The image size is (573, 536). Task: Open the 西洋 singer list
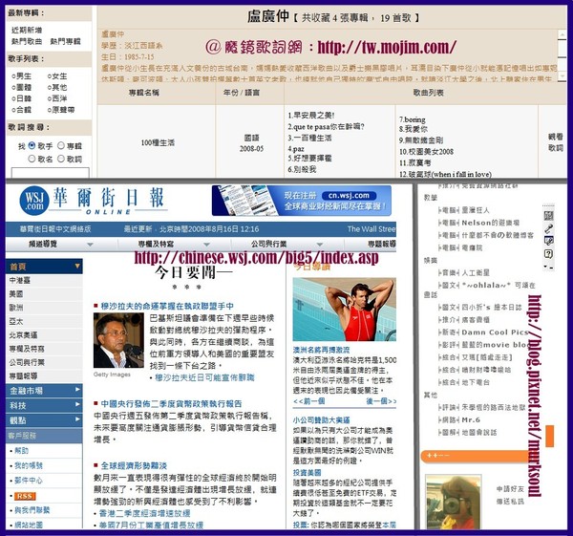[59, 98]
